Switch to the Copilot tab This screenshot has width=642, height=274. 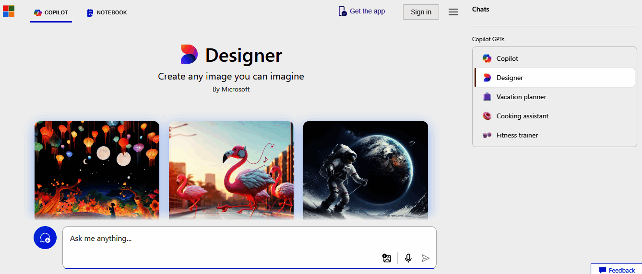point(51,12)
